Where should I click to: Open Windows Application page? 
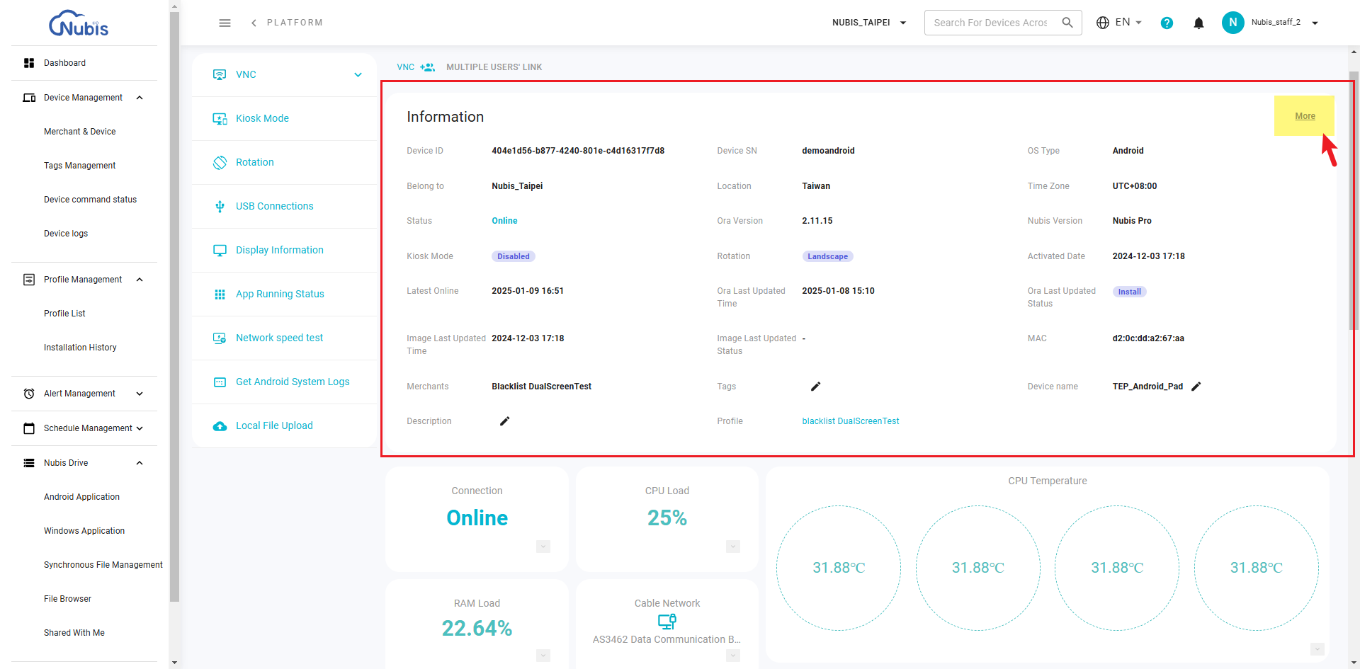point(84,531)
